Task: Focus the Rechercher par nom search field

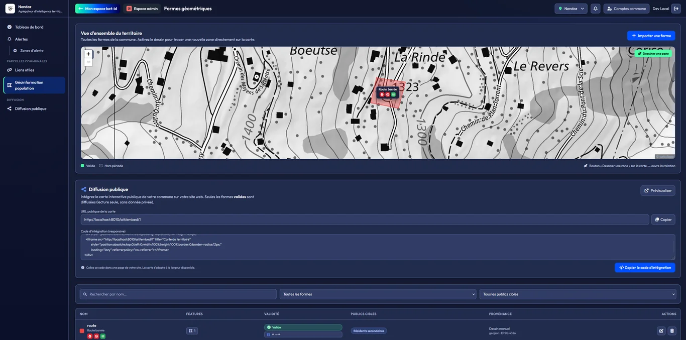Action: tap(178, 294)
